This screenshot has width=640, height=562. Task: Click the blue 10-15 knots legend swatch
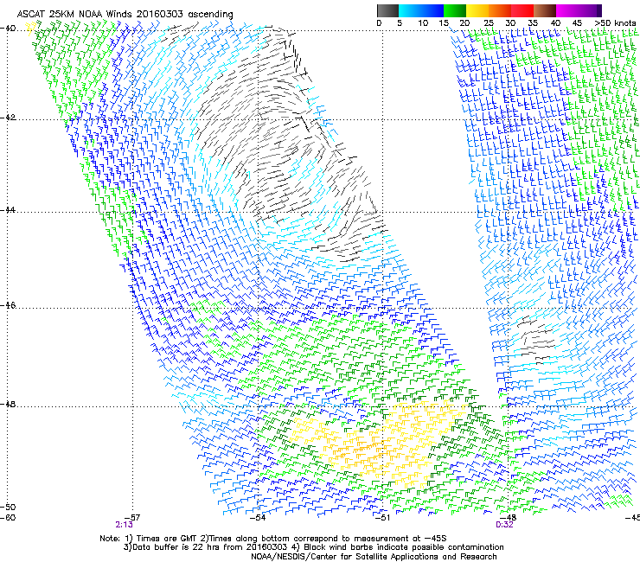[x=432, y=10]
